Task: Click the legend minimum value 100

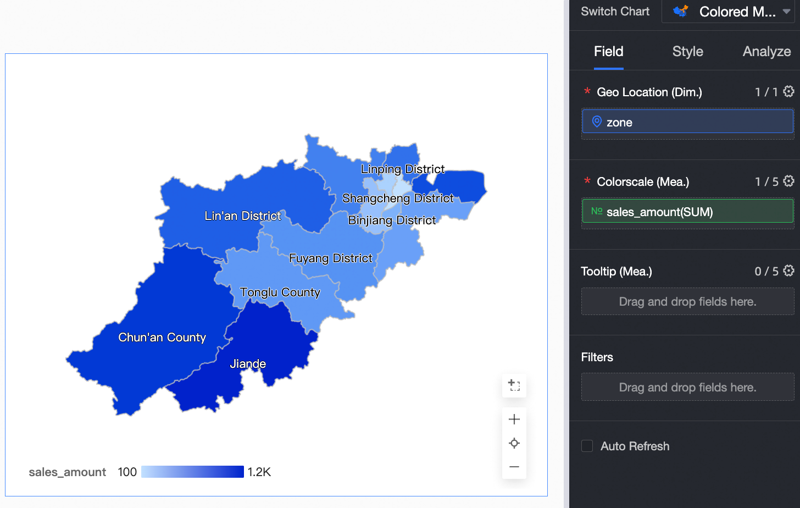Action: tap(127, 472)
